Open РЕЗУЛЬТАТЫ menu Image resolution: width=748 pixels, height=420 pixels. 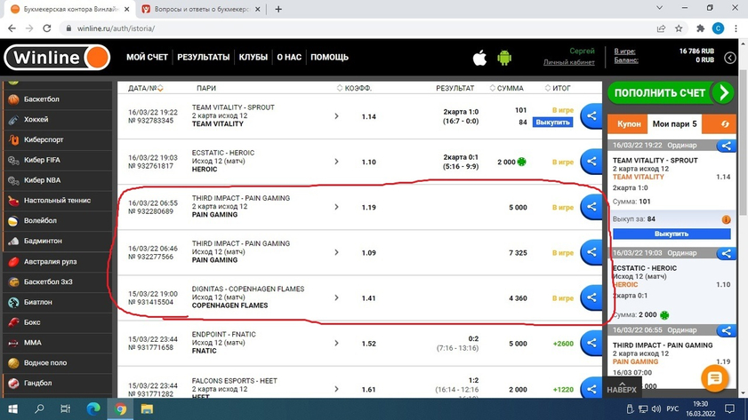coord(203,57)
